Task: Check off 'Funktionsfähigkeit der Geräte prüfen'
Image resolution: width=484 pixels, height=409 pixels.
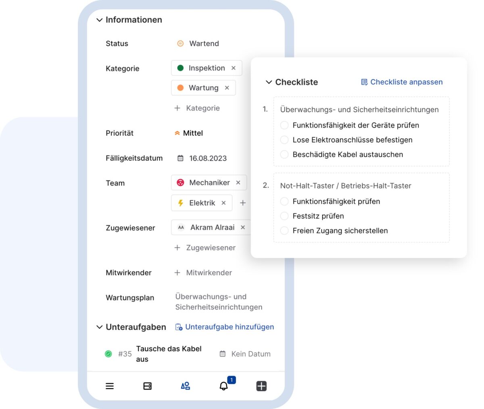Action: click(284, 125)
